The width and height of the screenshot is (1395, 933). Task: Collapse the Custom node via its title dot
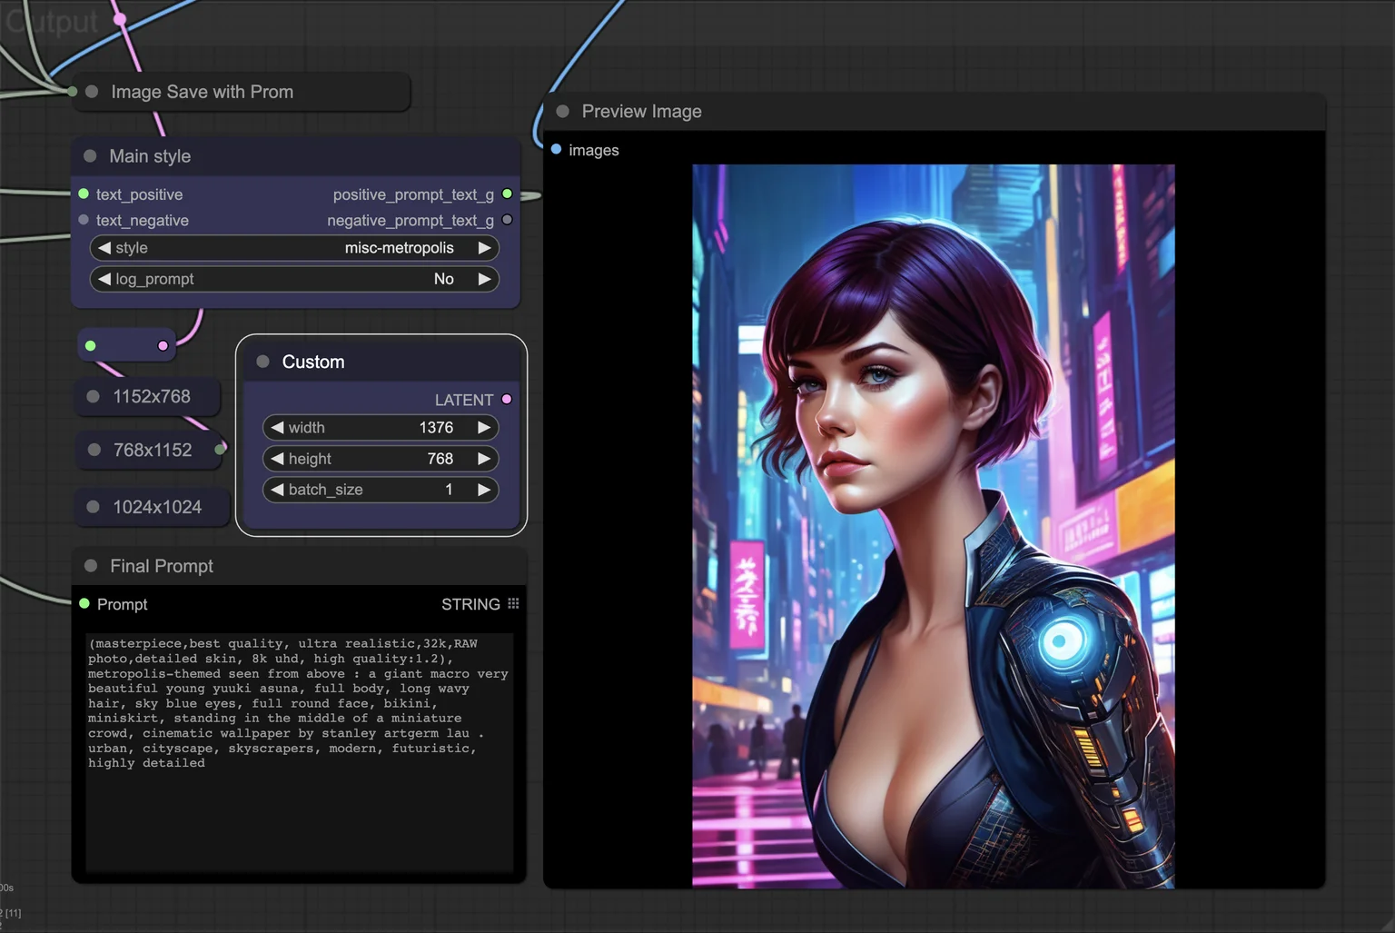pyautogui.click(x=262, y=362)
